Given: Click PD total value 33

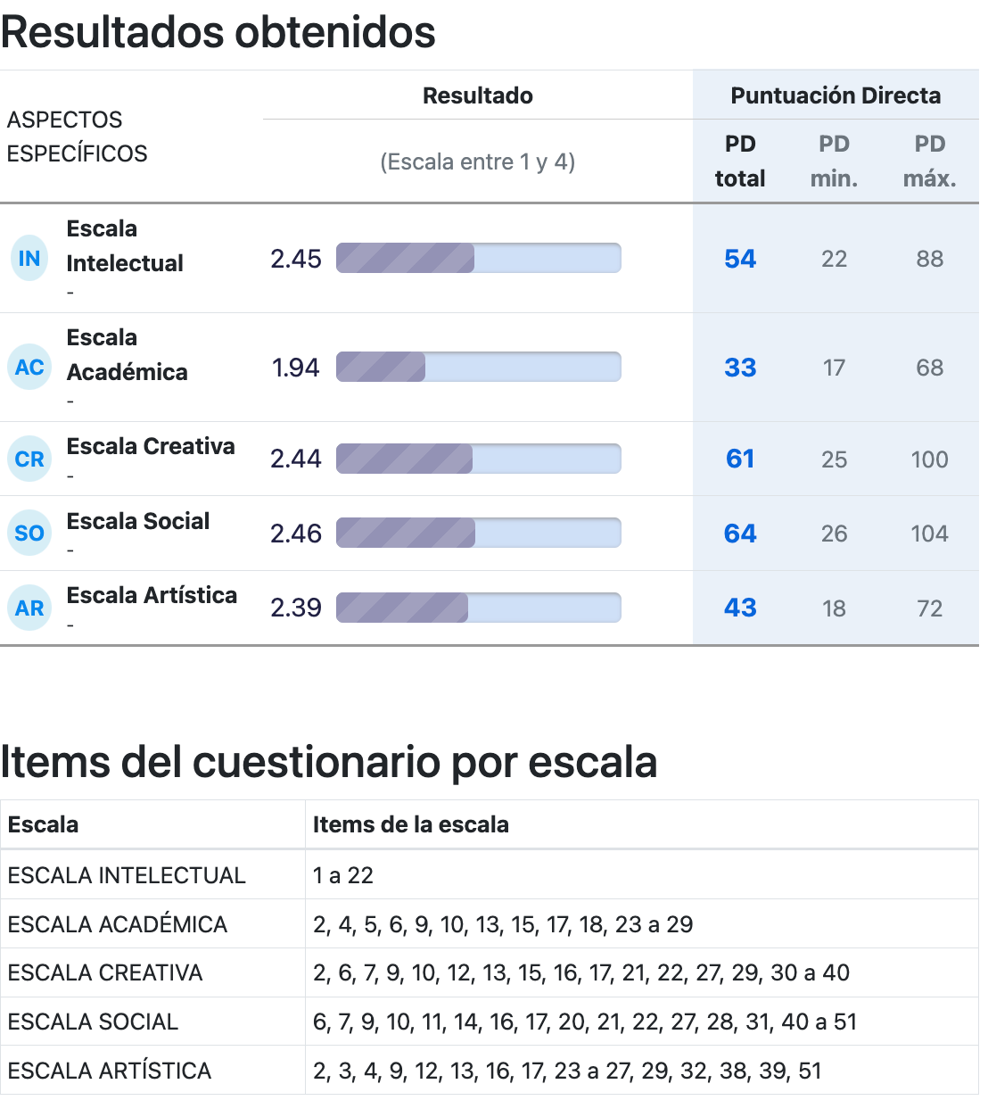Looking at the screenshot, I should pyautogui.click(x=740, y=368).
